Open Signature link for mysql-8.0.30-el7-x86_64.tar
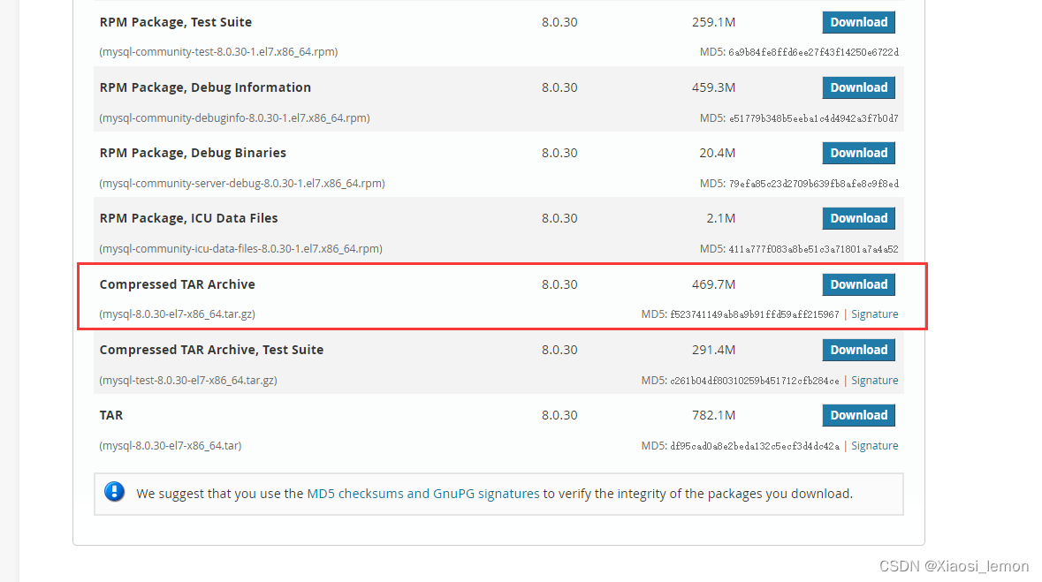The width and height of the screenshot is (1042, 582). tap(875, 446)
